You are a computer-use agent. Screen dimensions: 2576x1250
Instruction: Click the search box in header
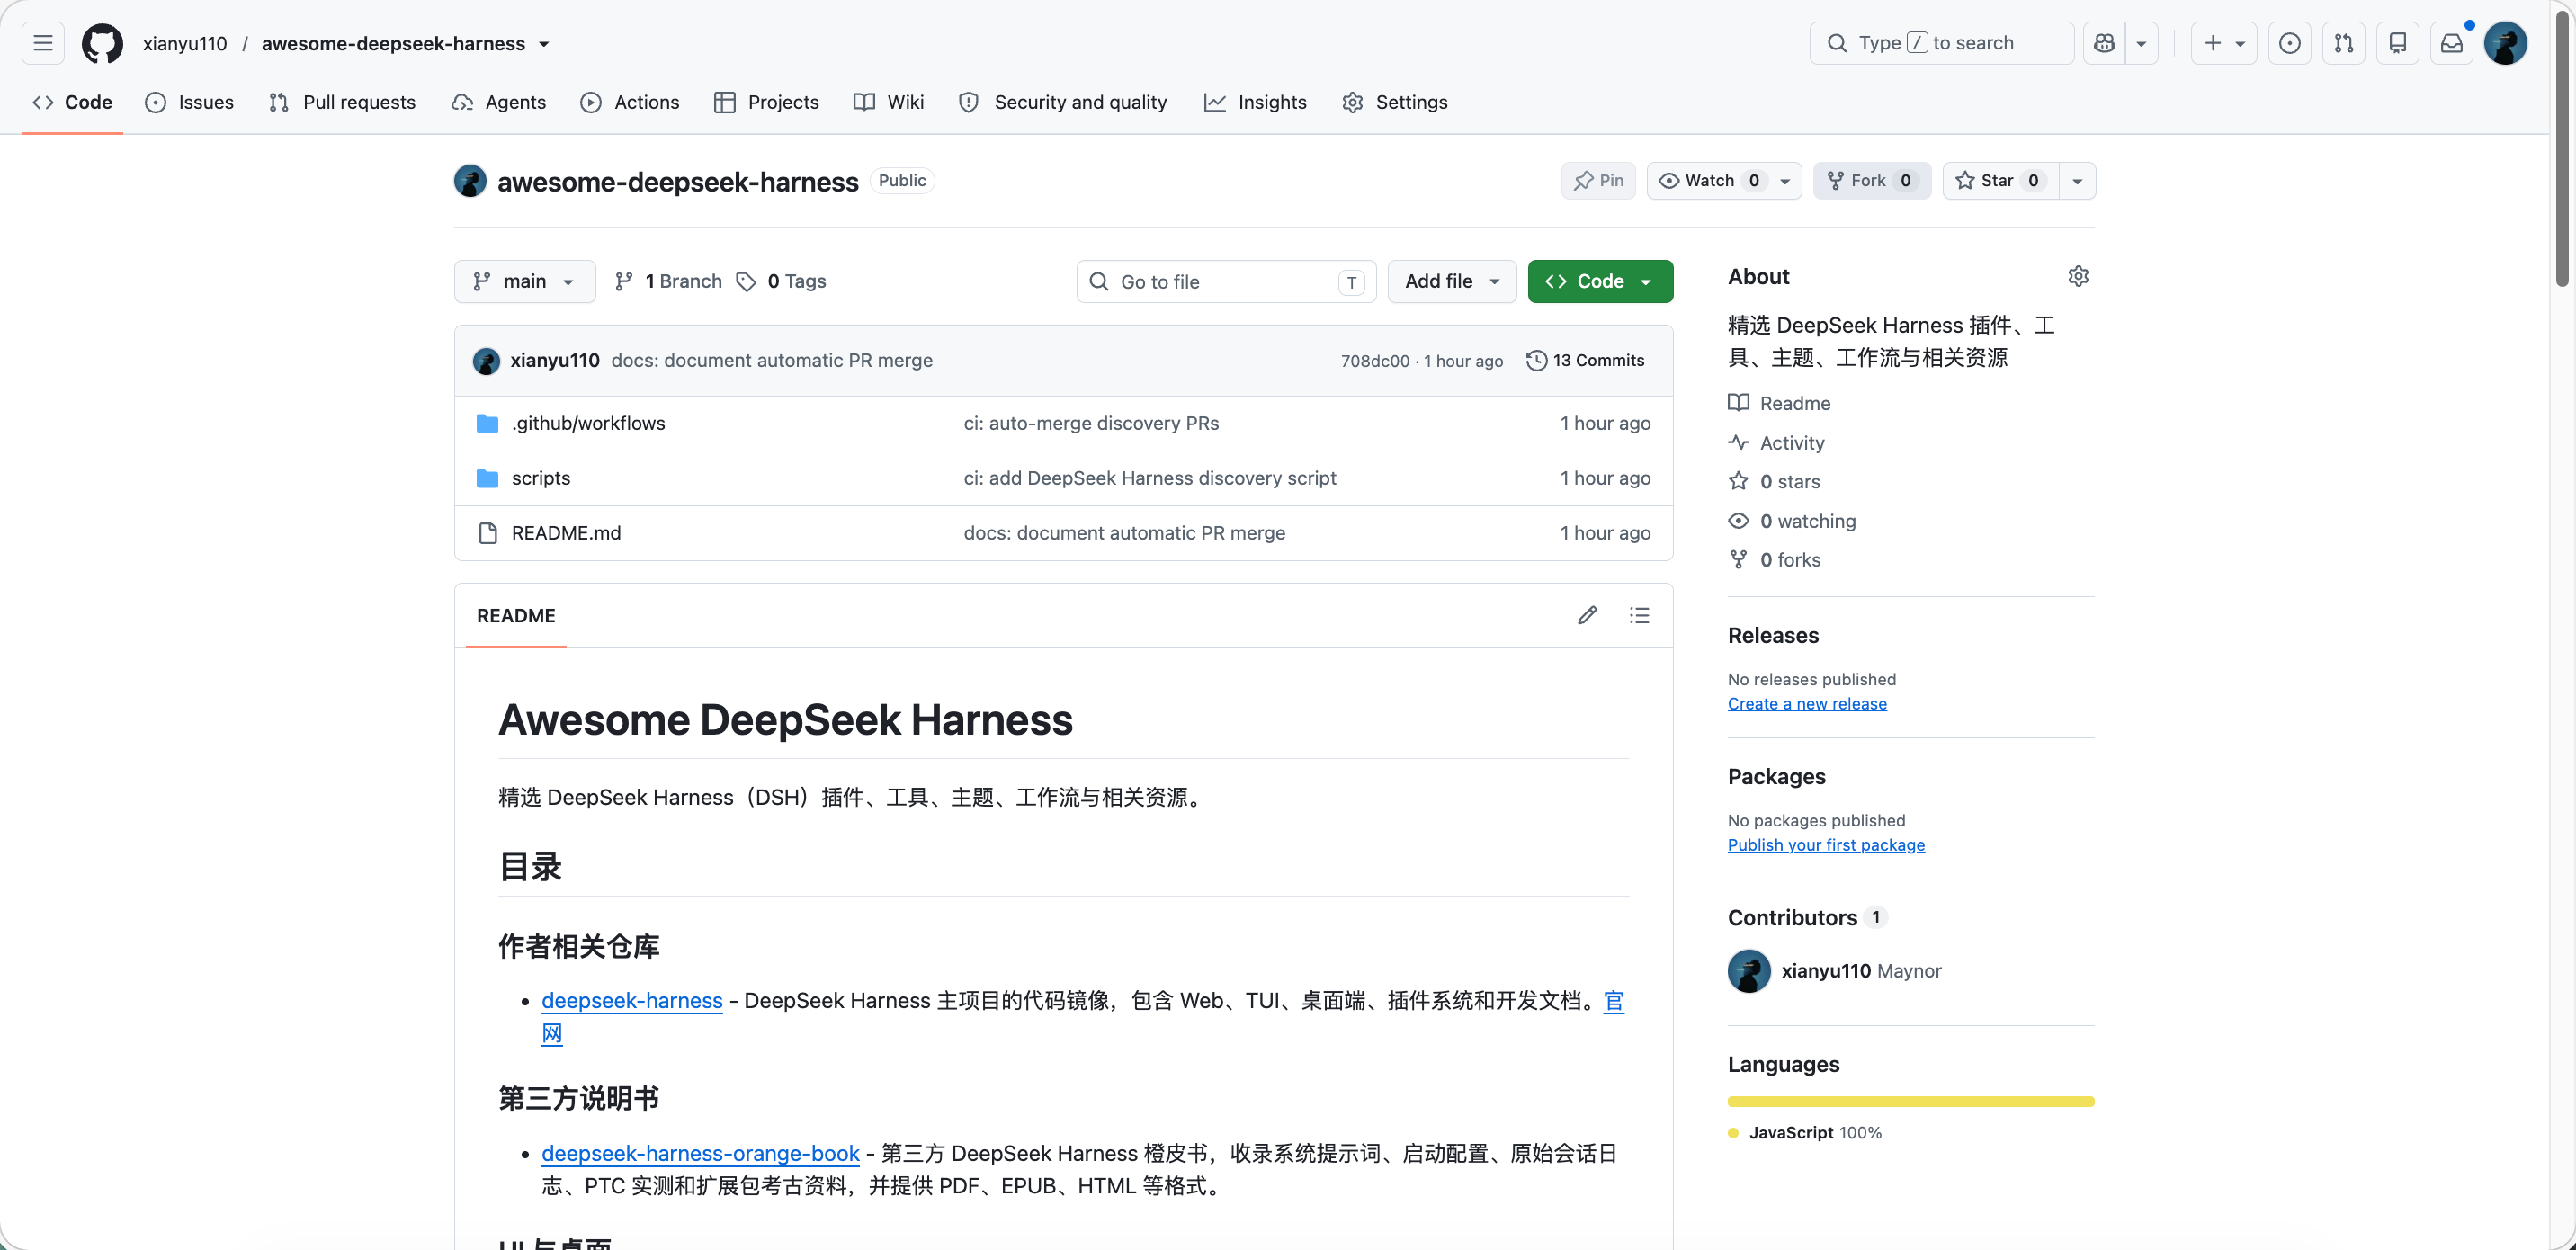(1941, 43)
